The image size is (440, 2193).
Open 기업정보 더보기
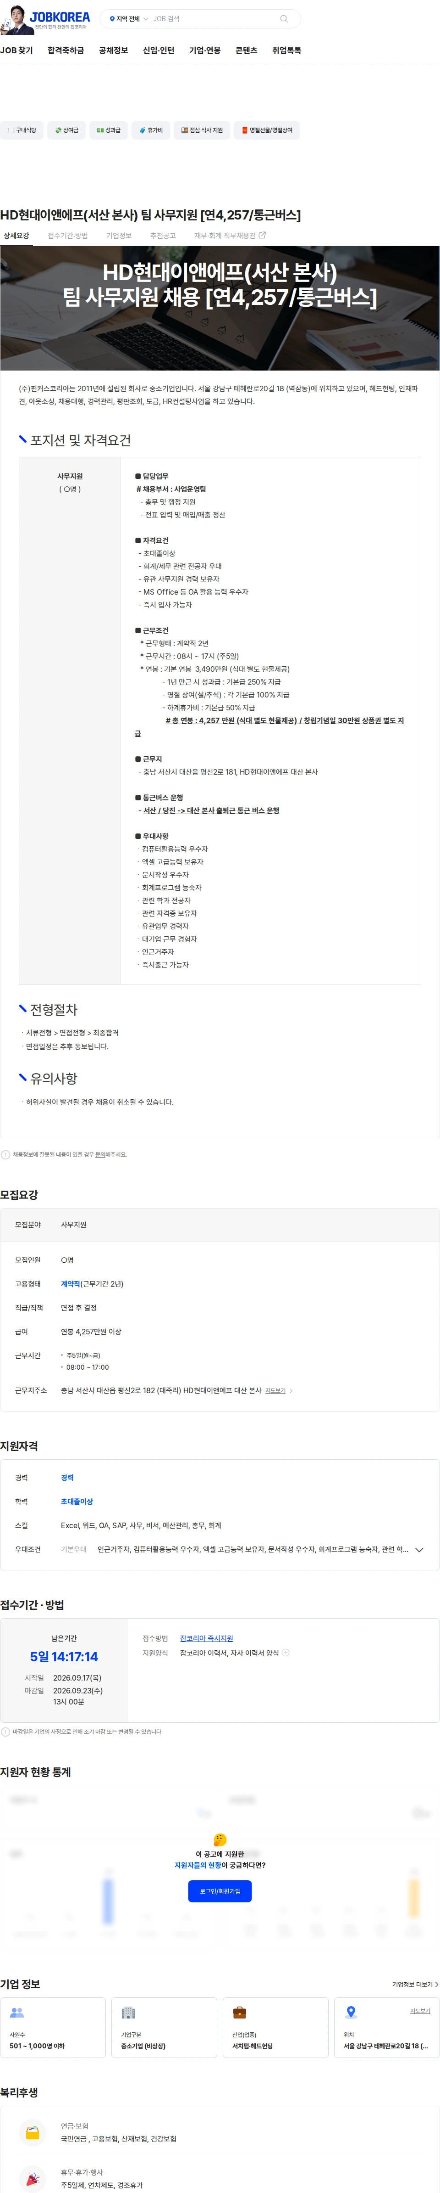point(415,1984)
